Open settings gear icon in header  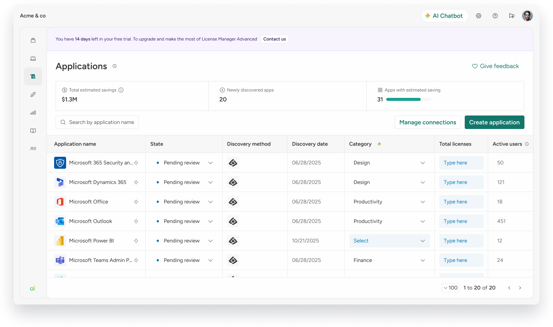[479, 16]
